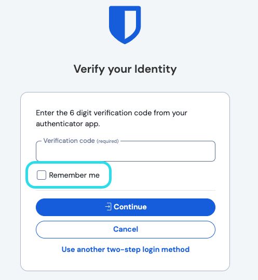The width and height of the screenshot is (258, 280).
Task: Click the (required) hint beside Verification code
Action: click(107, 141)
